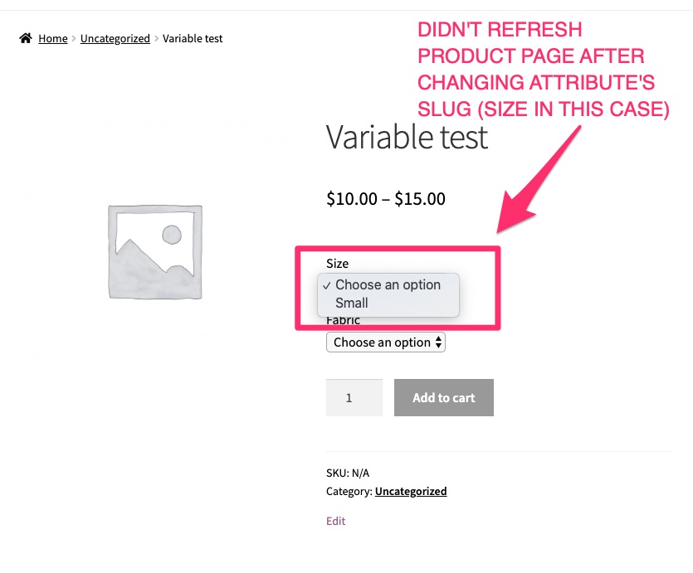Click the Size attribute label
Viewport: 693px width, 573px height.
[x=337, y=264]
